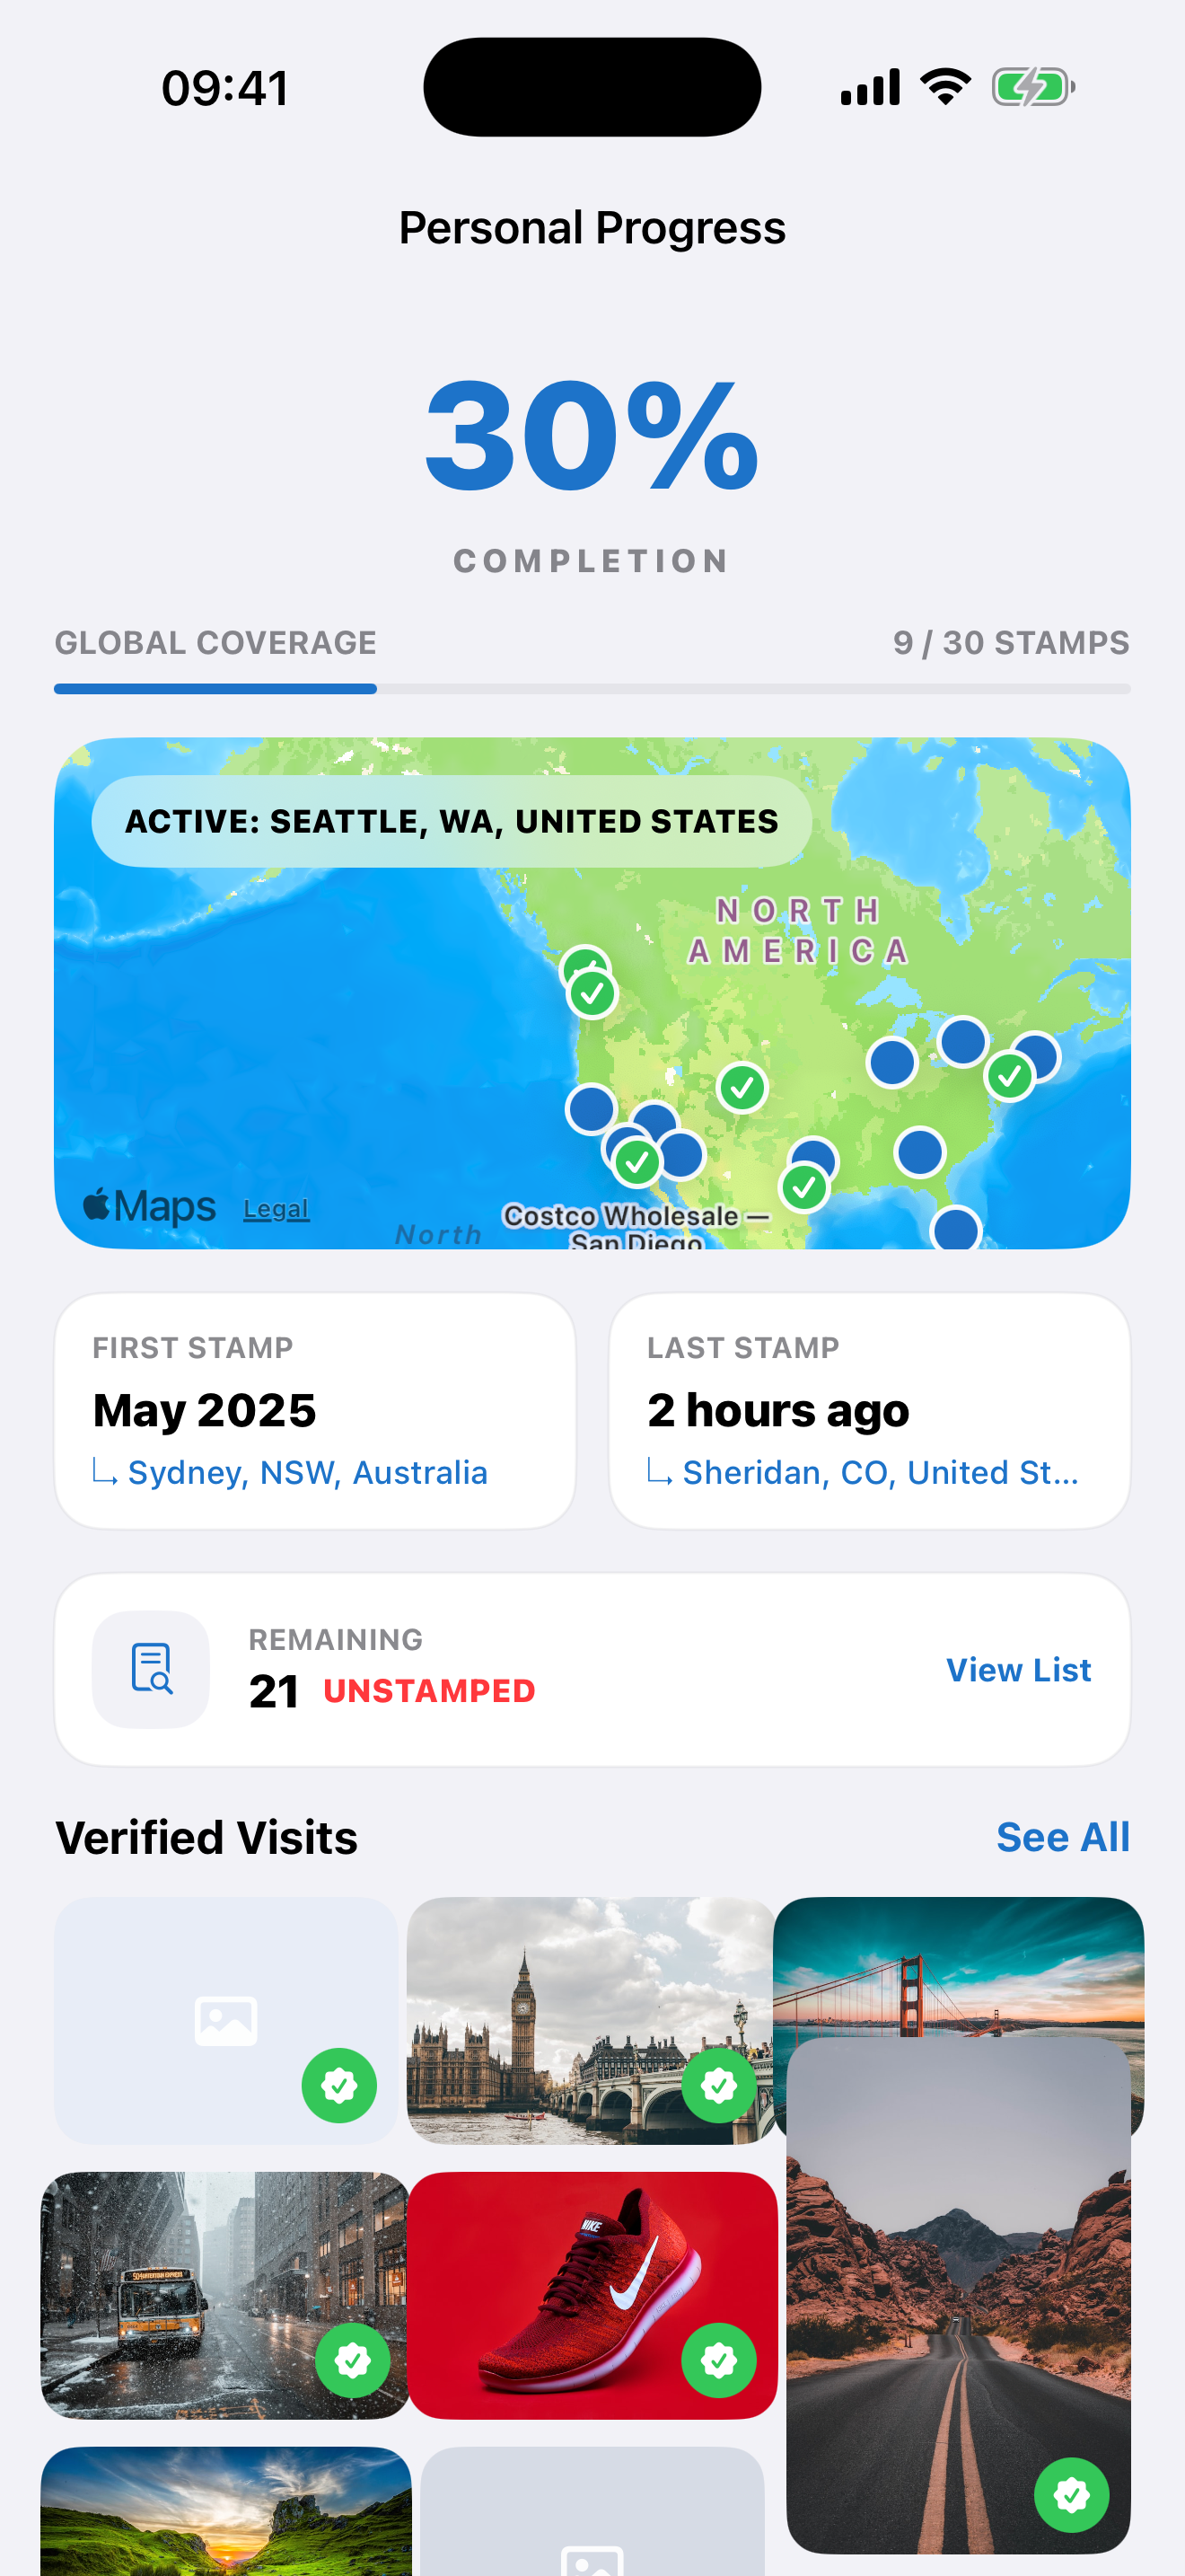Tap the Active: Seattle location banner
The width and height of the screenshot is (1185, 2576).
(451, 821)
